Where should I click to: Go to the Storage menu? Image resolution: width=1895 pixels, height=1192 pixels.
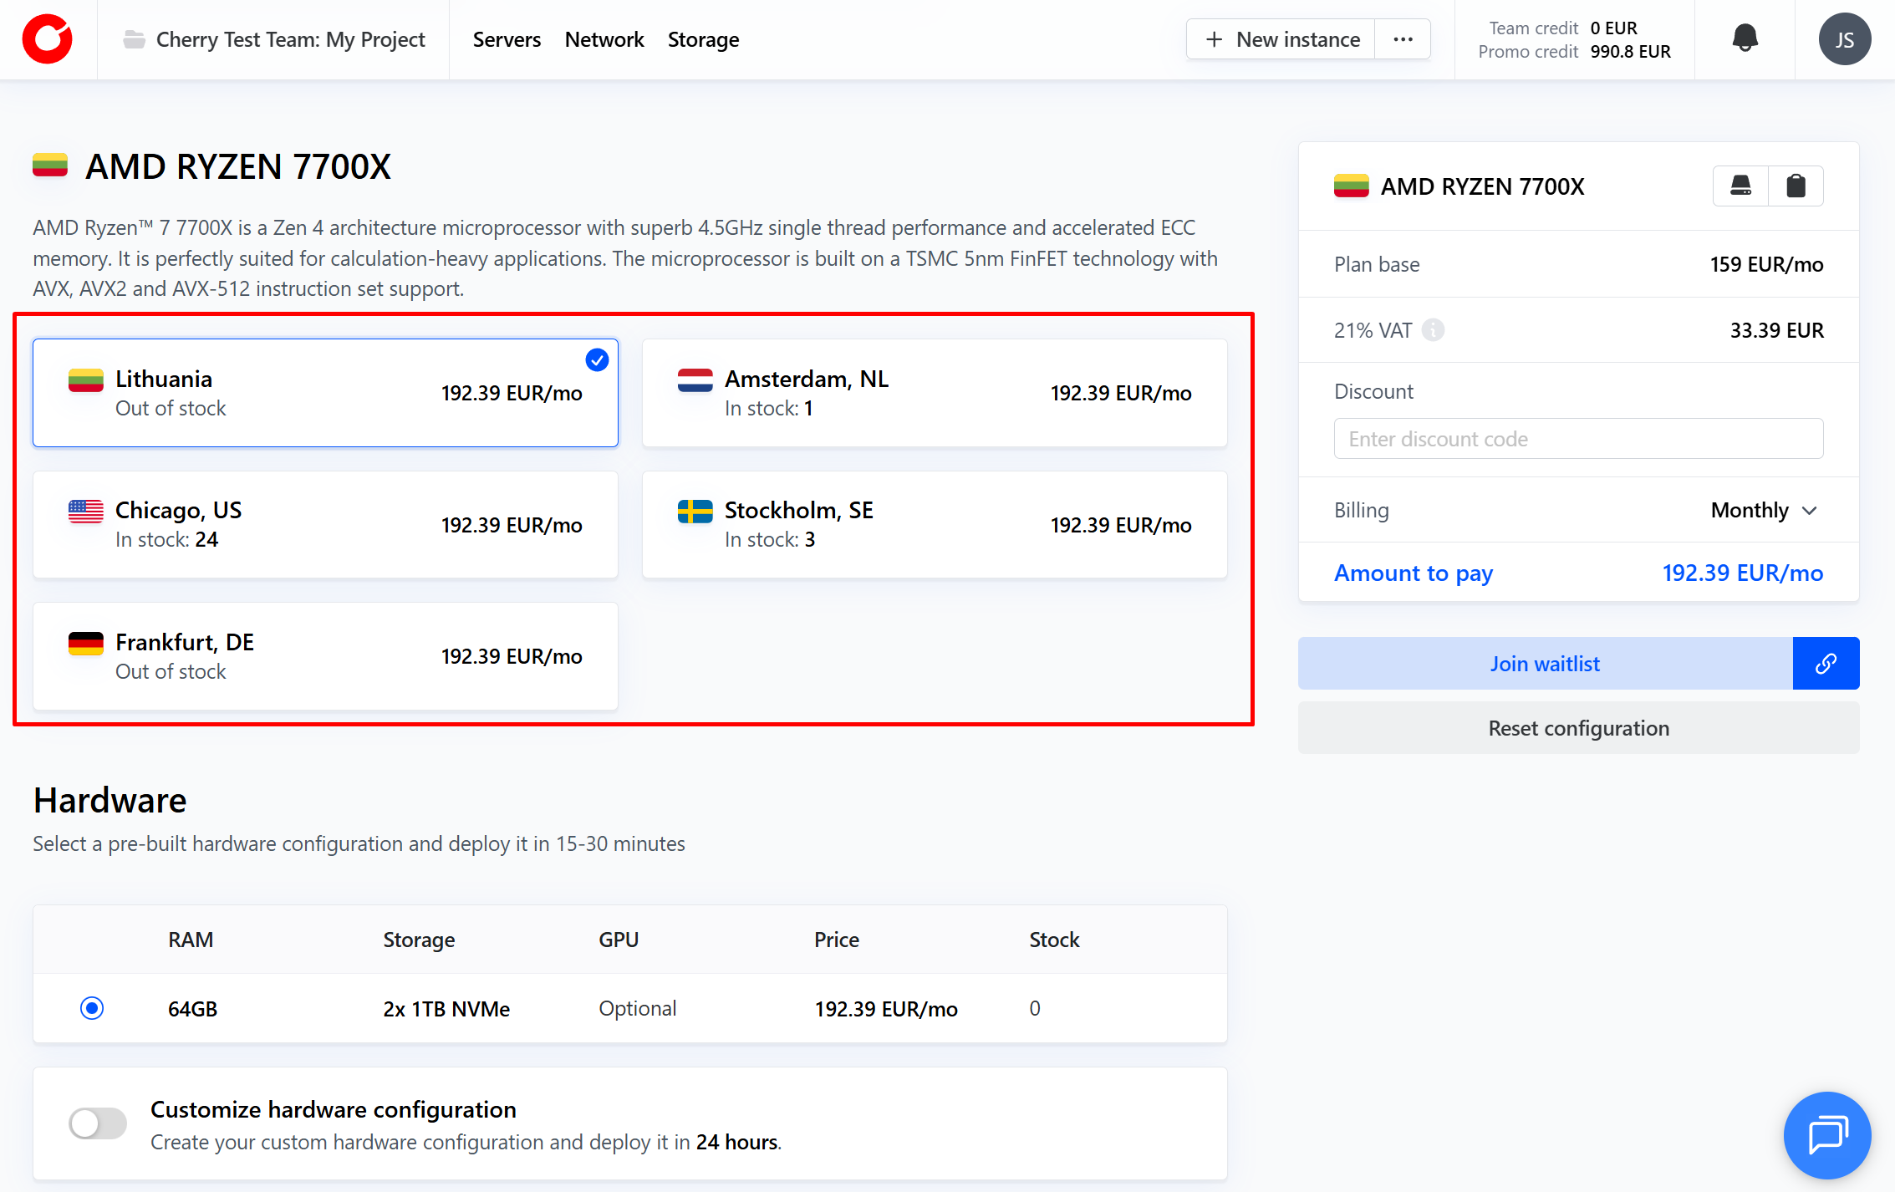[703, 39]
